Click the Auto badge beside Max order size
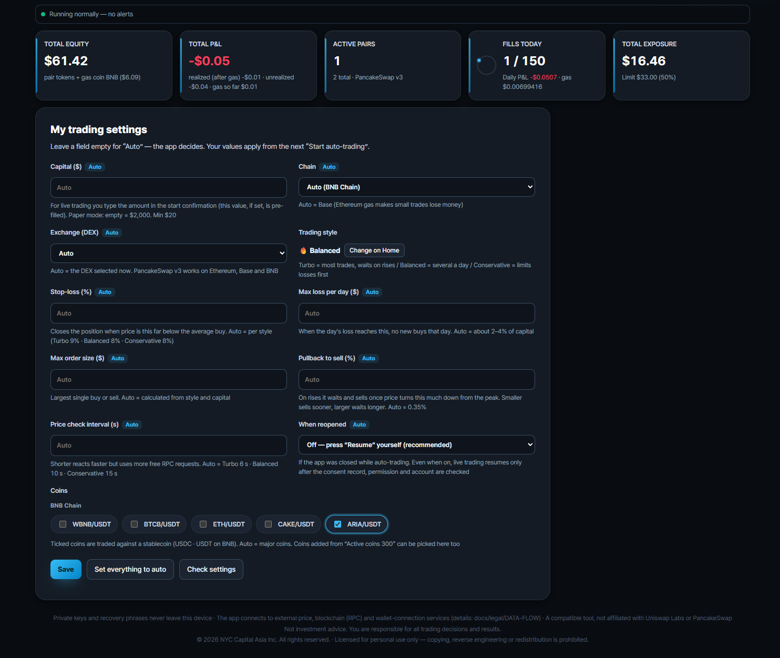 click(x=118, y=358)
